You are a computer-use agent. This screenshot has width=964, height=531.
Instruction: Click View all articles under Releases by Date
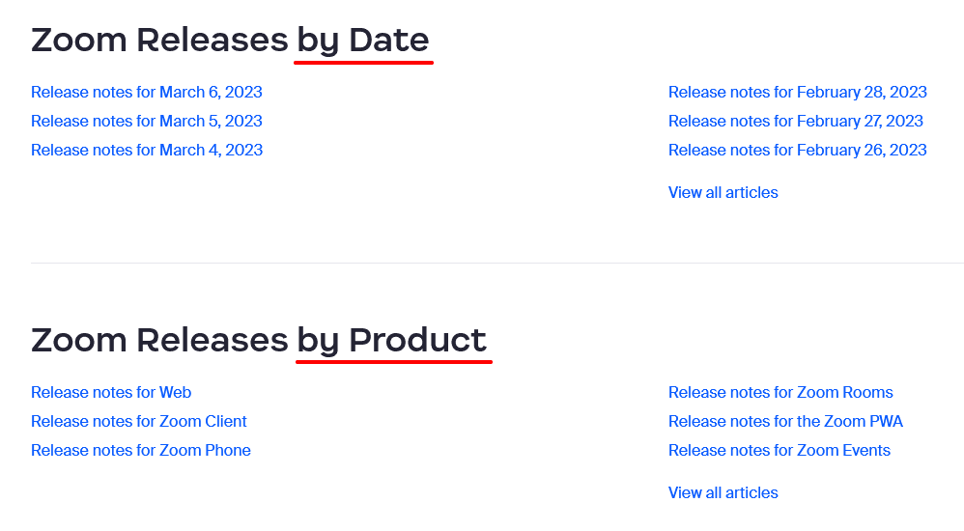723,193
